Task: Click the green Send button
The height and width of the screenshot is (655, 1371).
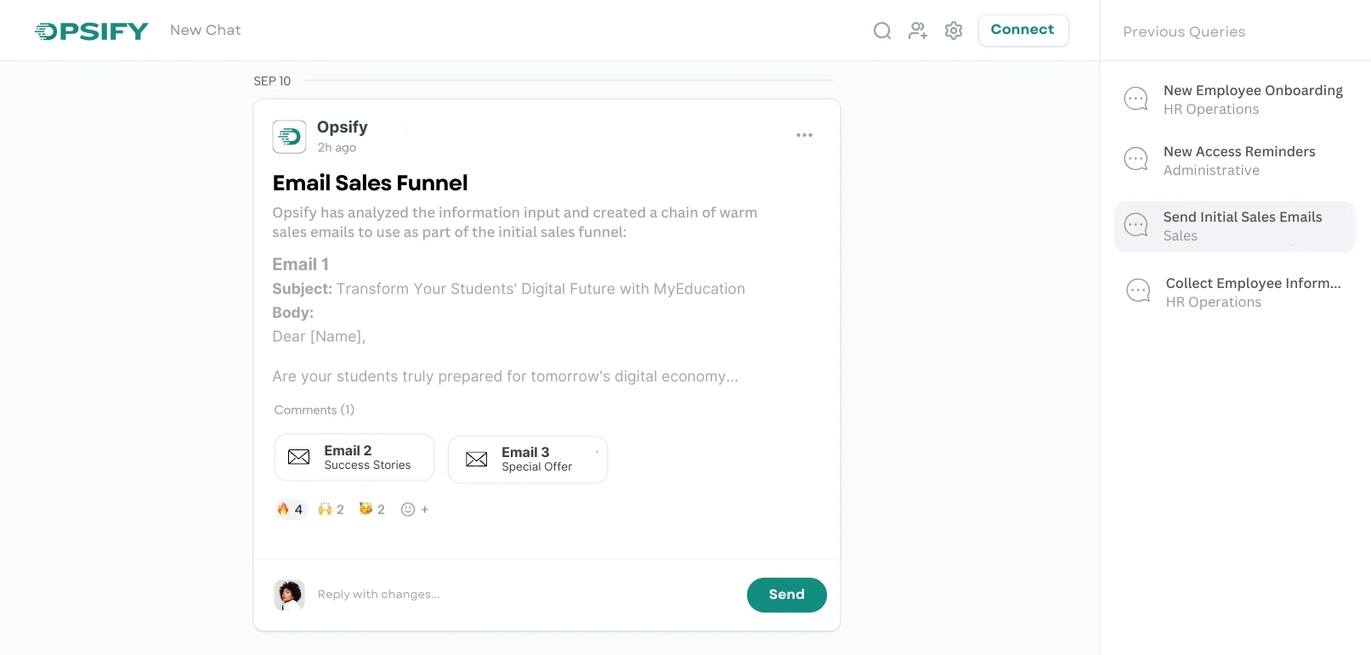Action: [x=786, y=595]
